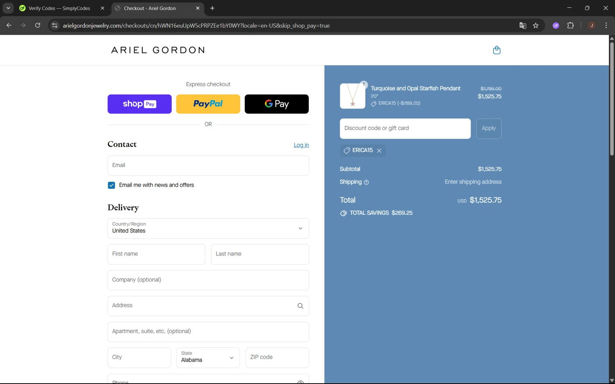Go forward in browser history
The height and width of the screenshot is (384, 615).
pos(23,25)
